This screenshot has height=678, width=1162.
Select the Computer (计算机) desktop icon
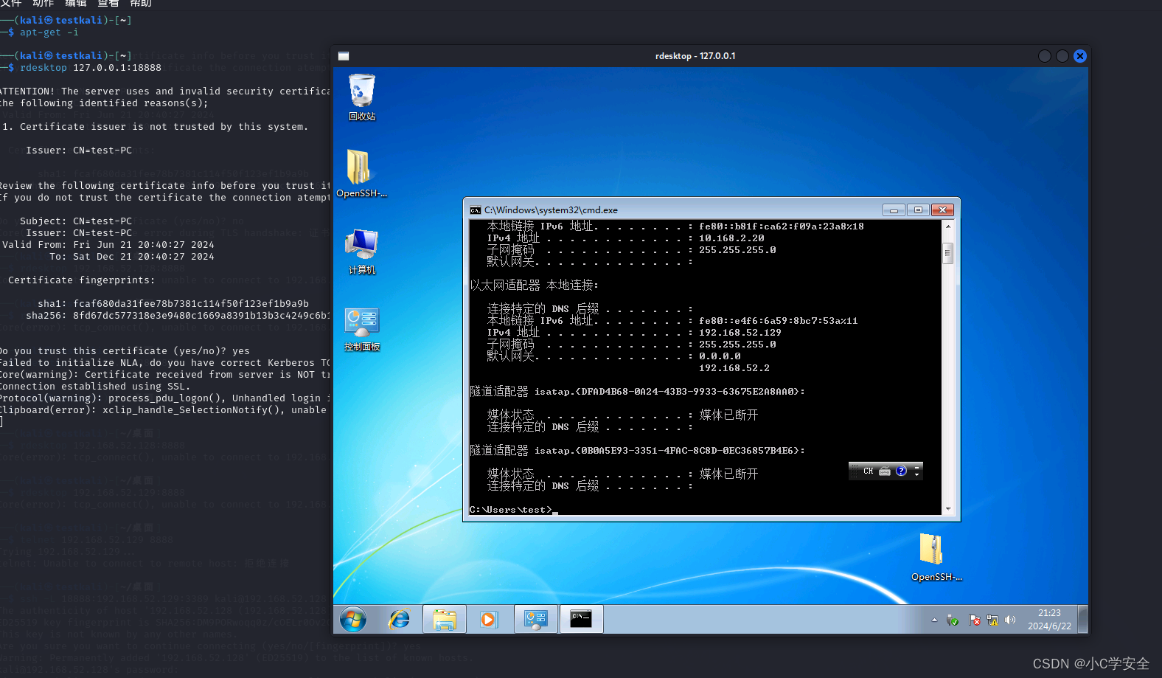tap(362, 252)
